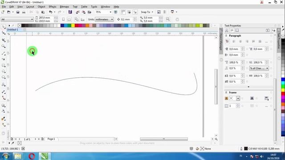This screenshot has width=285, height=160.
Task: Toggle Show Guidelines button
Action: coord(135,12)
